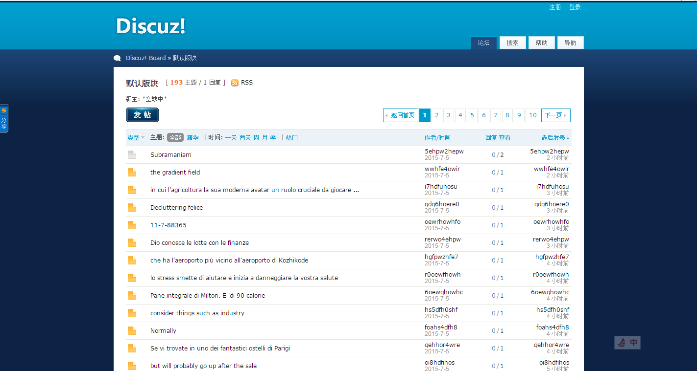Expand the 类型 dropdown
This screenshot has height=371, width=697.
pyautogui.click(x=136, y=138)
